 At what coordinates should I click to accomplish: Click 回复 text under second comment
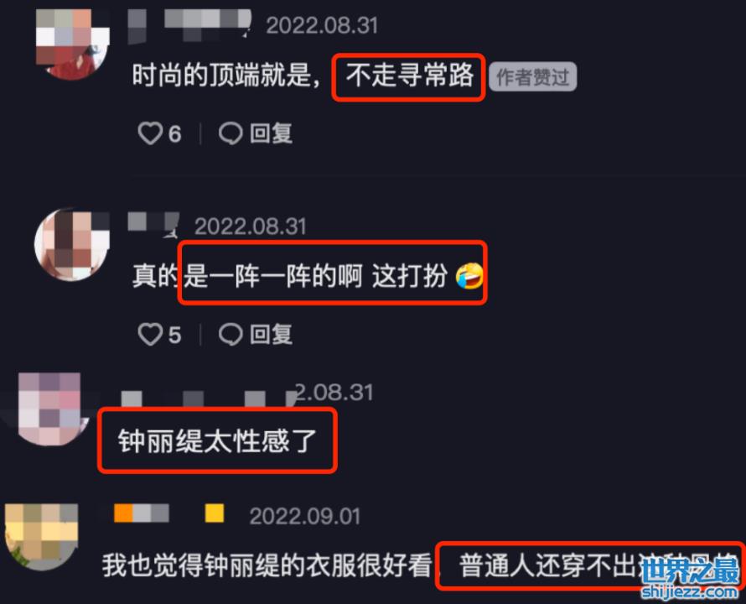(x=272, y=334)
